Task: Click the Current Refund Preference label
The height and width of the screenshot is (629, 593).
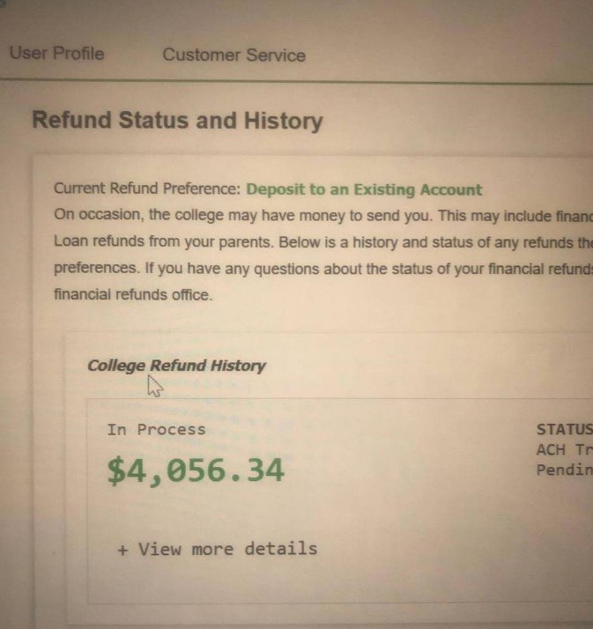Action: coord(147,189)
